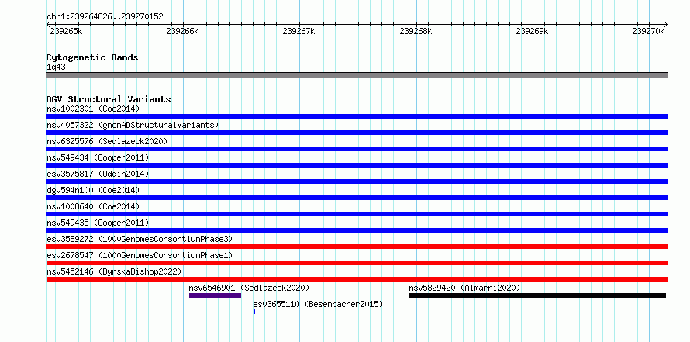The width and height of the screenshot is (690, 342).
Task: Select the nsv1002301 blue variant bar
Action: click(357, 116)
